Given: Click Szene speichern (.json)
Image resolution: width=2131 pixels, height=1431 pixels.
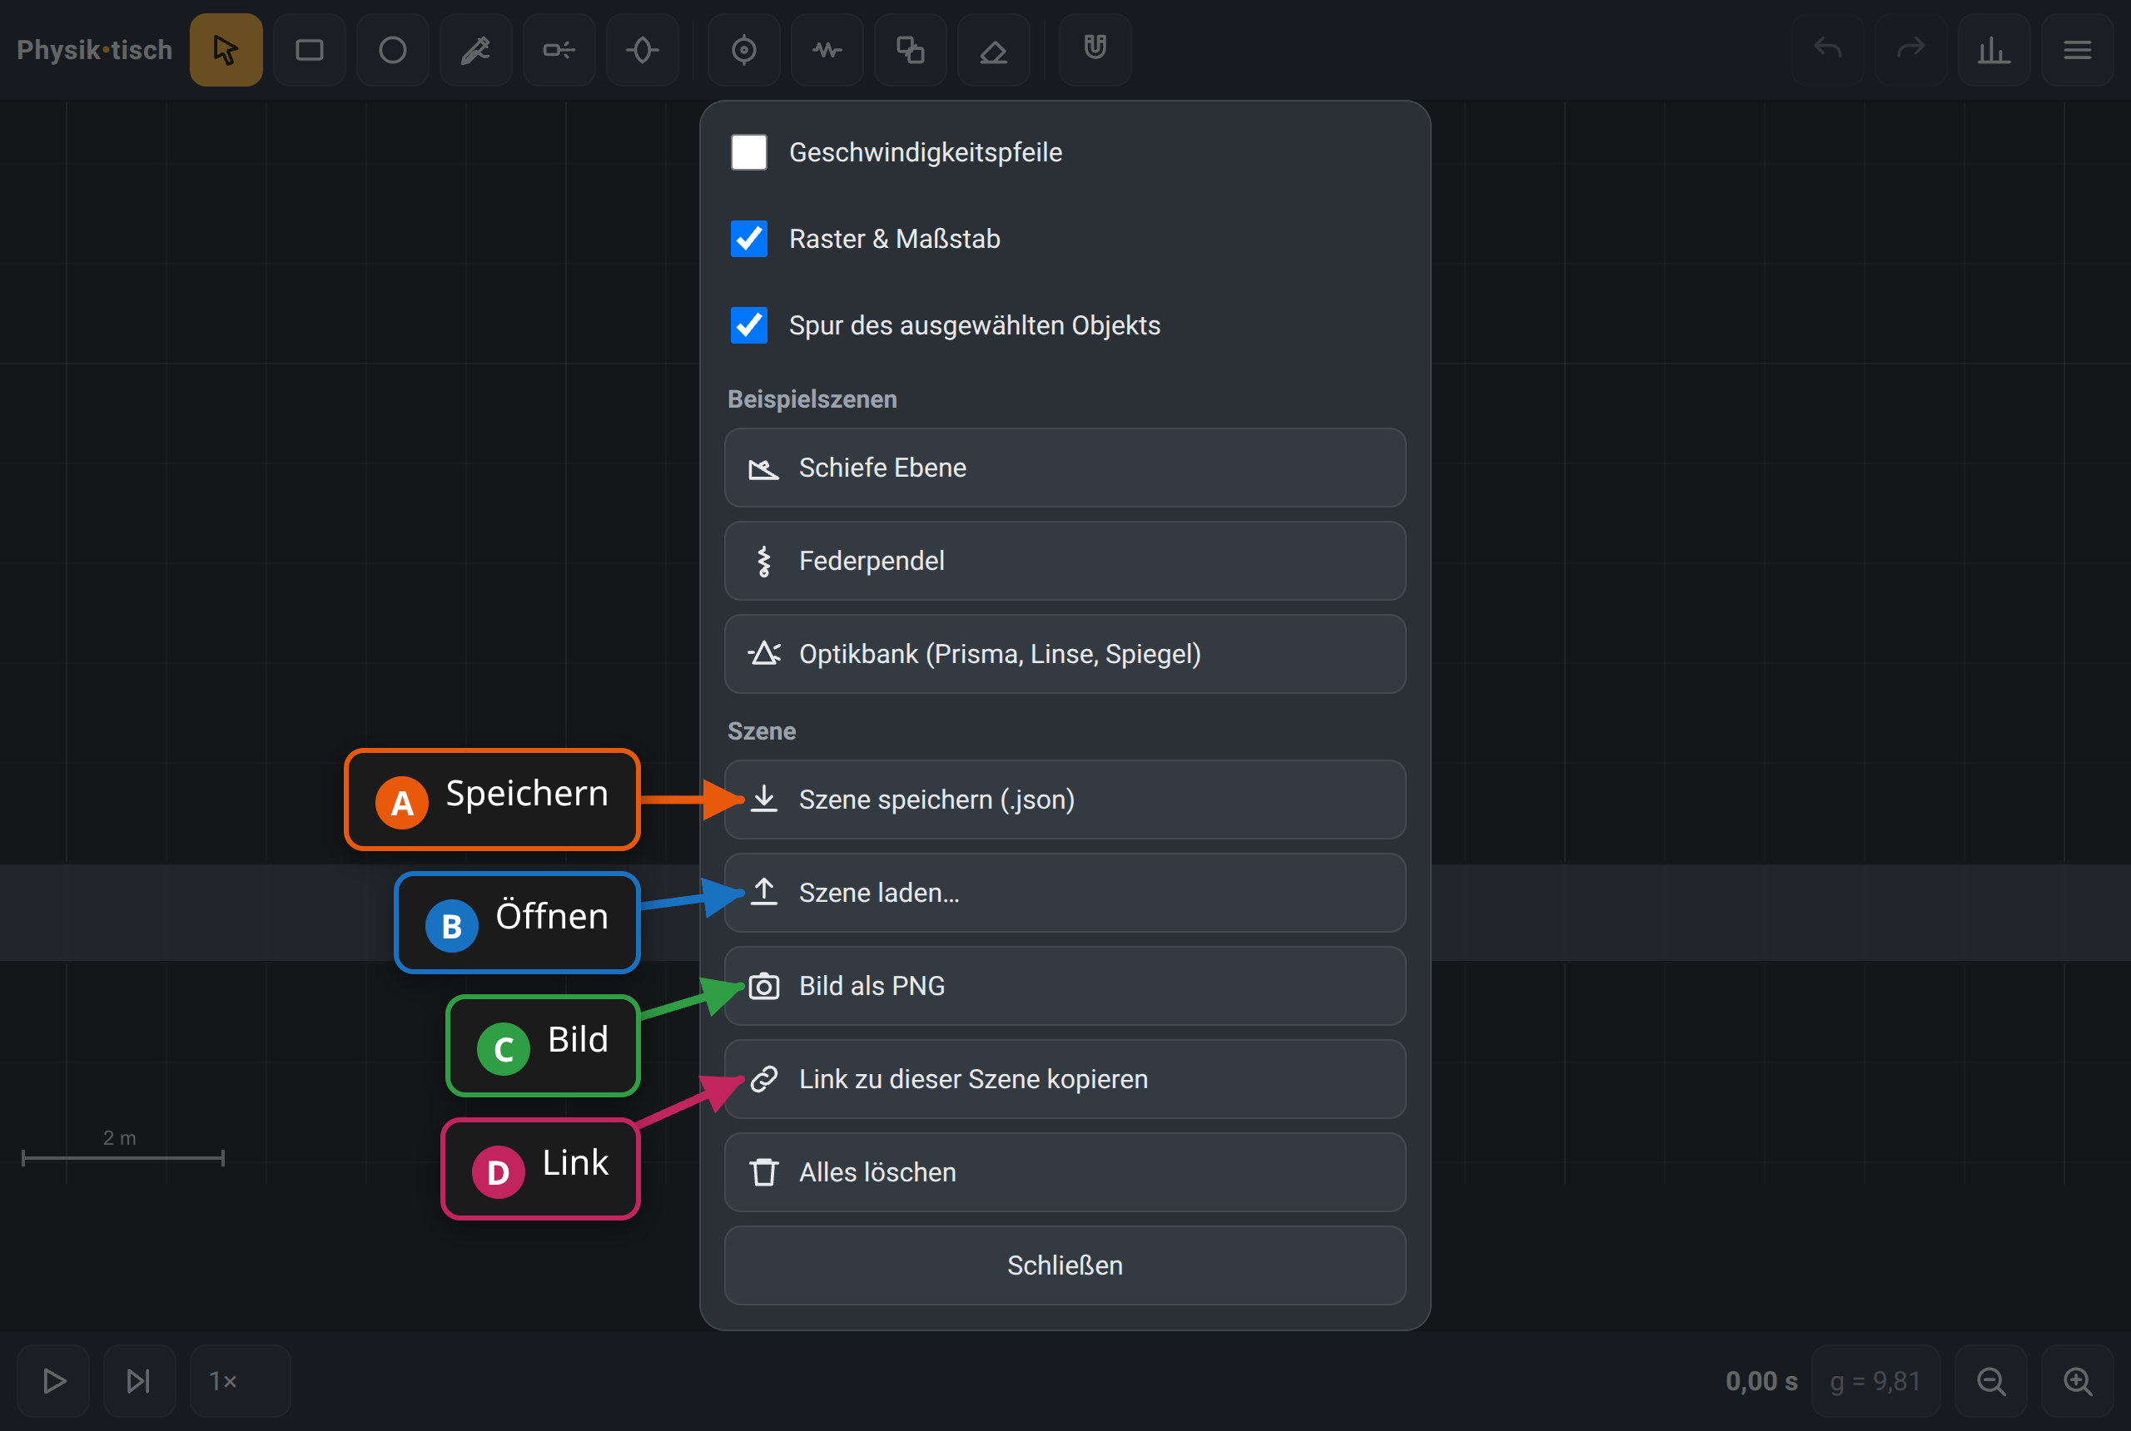Looking at the screenshot, I should [x=1065, y=800].
